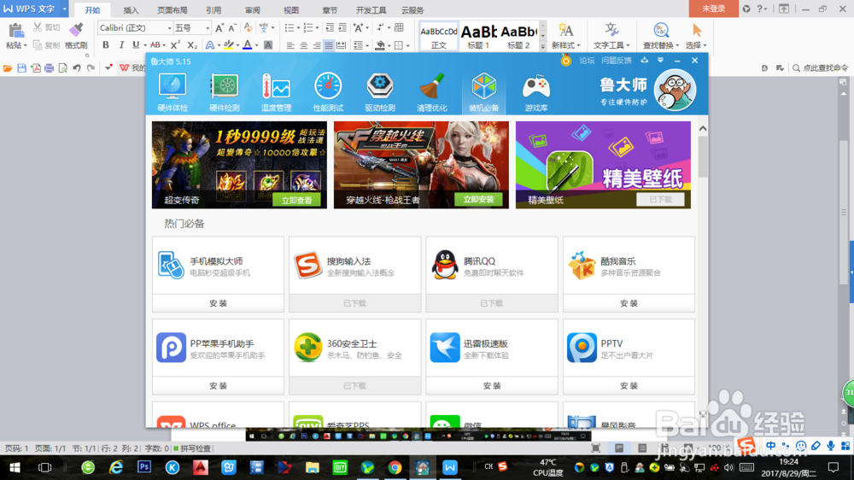Toggle center alignment in WPS ribbon

303,46
